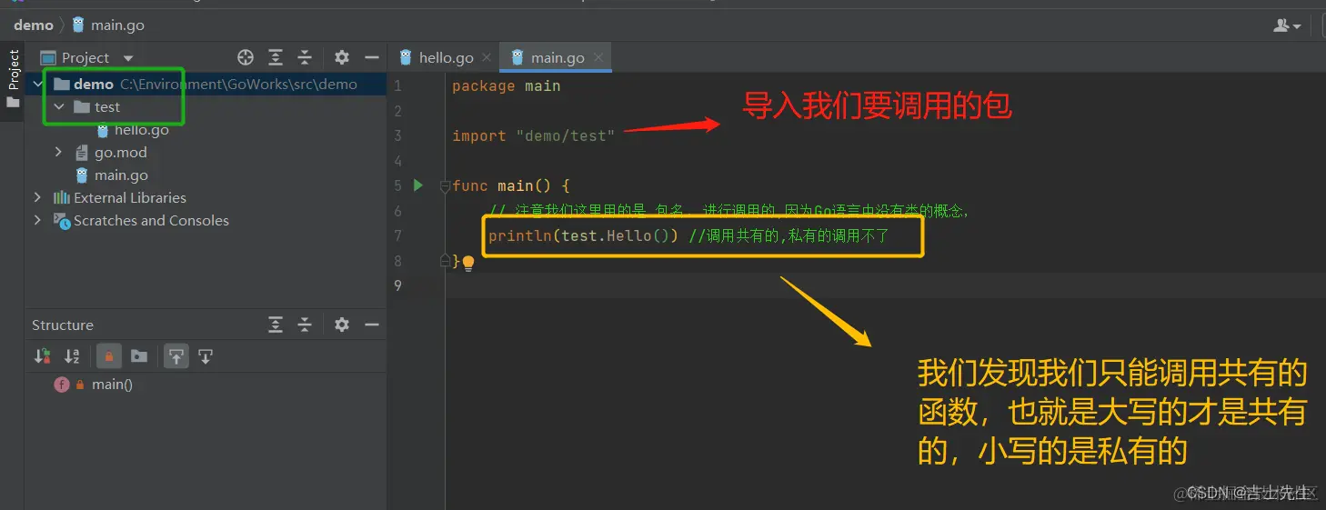The width and height of the screenshot is (1326, 510).
Task: Expand Scratches and Consoles
Action: click(37, 220)
